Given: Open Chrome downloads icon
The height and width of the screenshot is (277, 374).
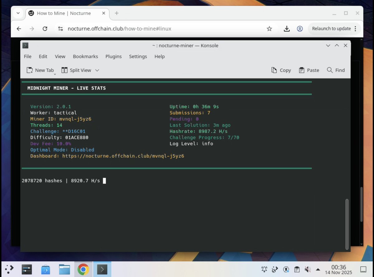Looking at the screenshot, I should pos(287,29).
